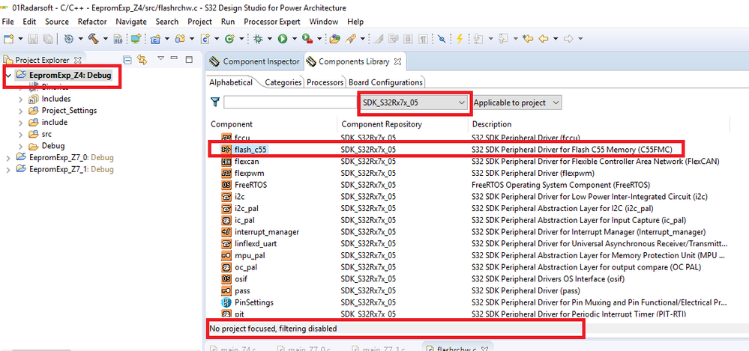Screen dimensions: 749x351
Task: Expand the Includes tree node
Action: [x=20, y=100]
